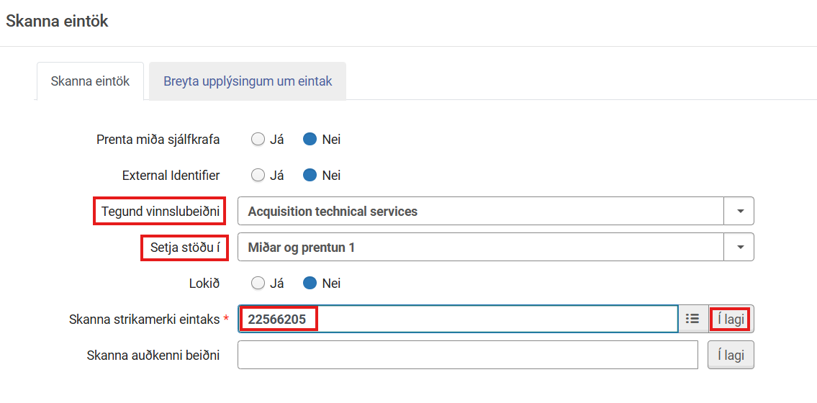Select Nei for Prenta miða sjálfkrafa
The image size is (817, 403).
pos(310,140)
